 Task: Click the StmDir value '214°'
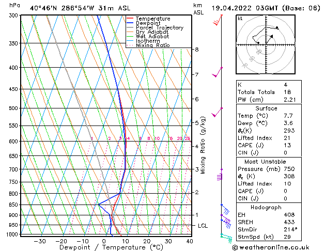[x=290, y=229]
